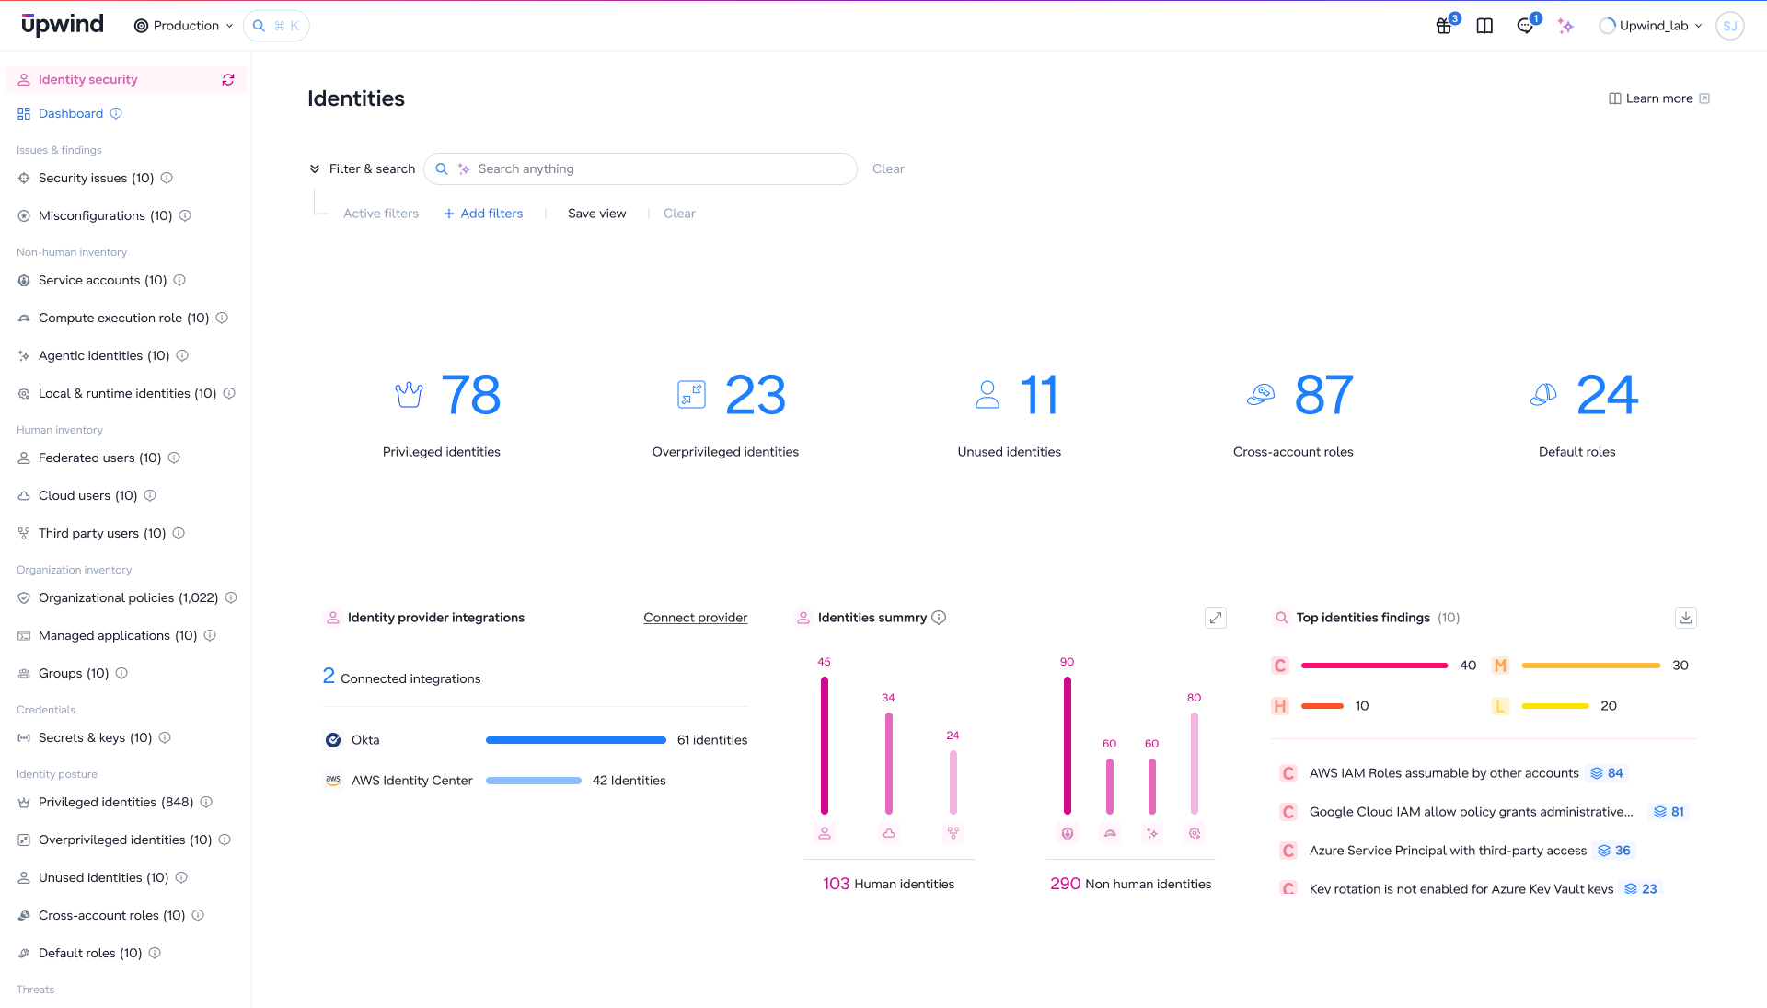1767x1008 pixels.
Task: Open the gift box updates icon
Action: (x=1444, y=26)
